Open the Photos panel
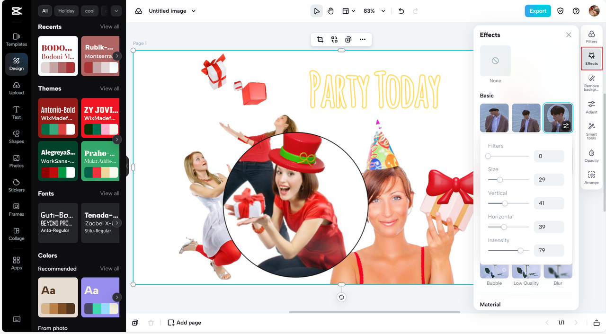The height and width of the screenshot is (334, 606). (x=16, y=161)
